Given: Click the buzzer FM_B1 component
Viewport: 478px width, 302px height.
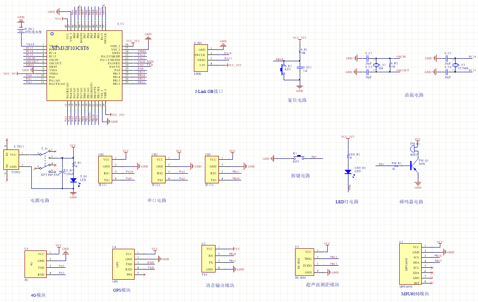Looking at the screenshot, I should (414, 149).
